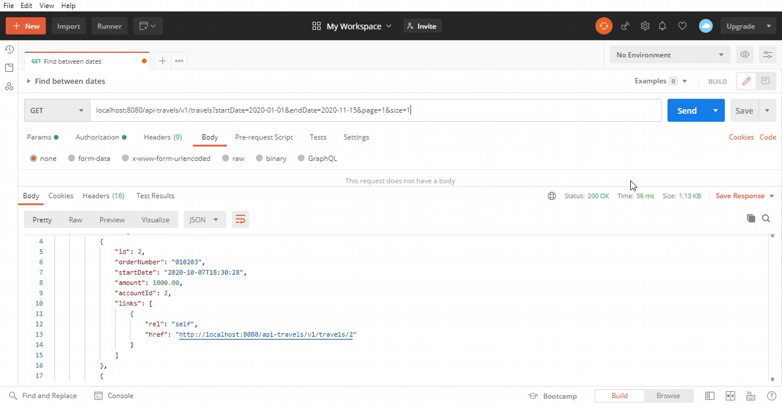This screenshot has height=405, width=782.
Task: Click the edit pencil icon
Action: point(746,81)
